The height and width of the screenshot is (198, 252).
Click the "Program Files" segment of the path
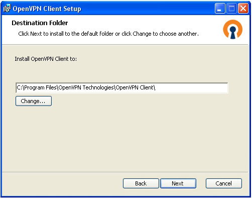(x=40, y=87)
